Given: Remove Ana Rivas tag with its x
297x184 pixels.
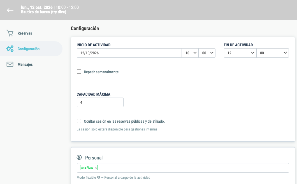Looking at the screenshot, I should (96, 168).
